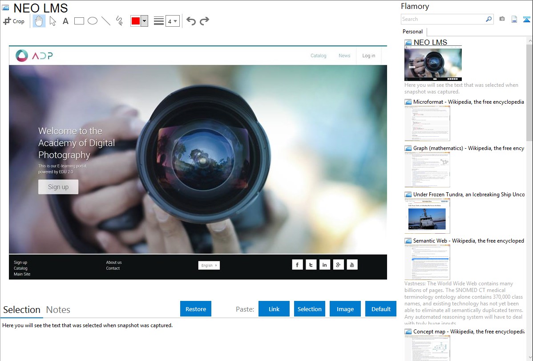Open the Personal tab
Screen dimensions: 533x361
(412, 32)
